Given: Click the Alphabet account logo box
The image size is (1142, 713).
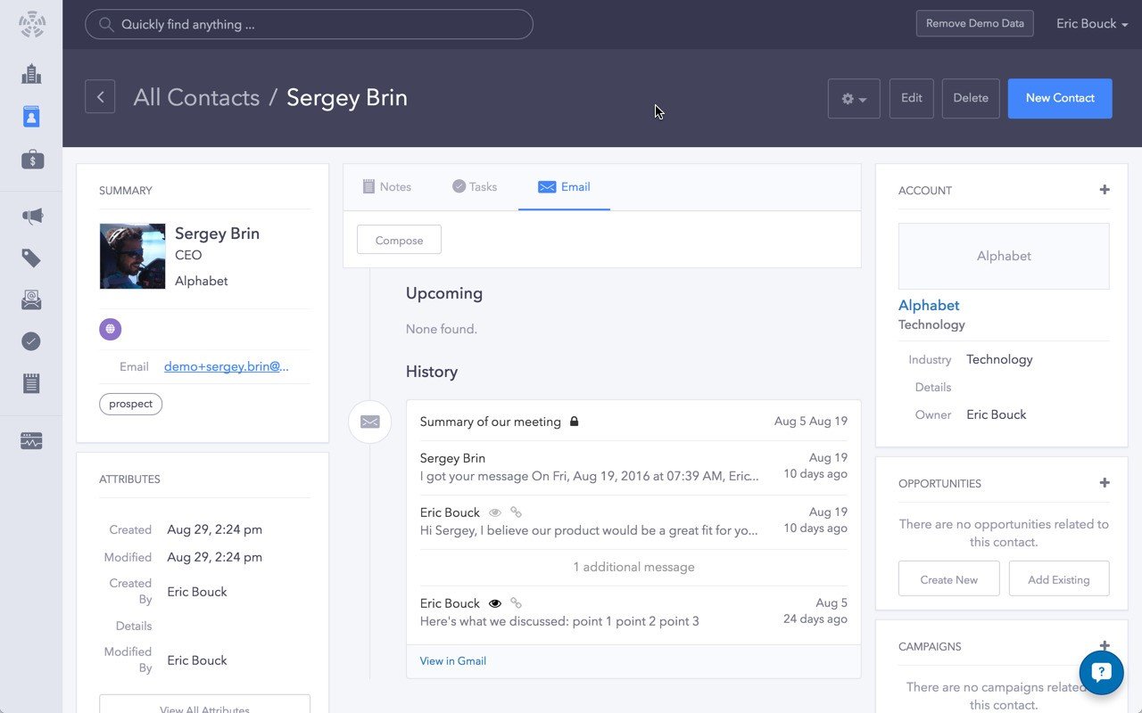Looking at the screenshot, I should pyautogui.click(x=1004, y=256).
